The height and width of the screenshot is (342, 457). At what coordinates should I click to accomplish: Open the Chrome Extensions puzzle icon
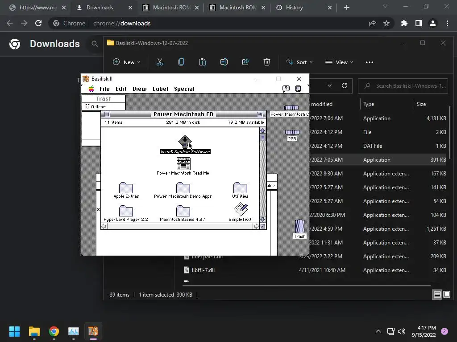pos(404,23)
